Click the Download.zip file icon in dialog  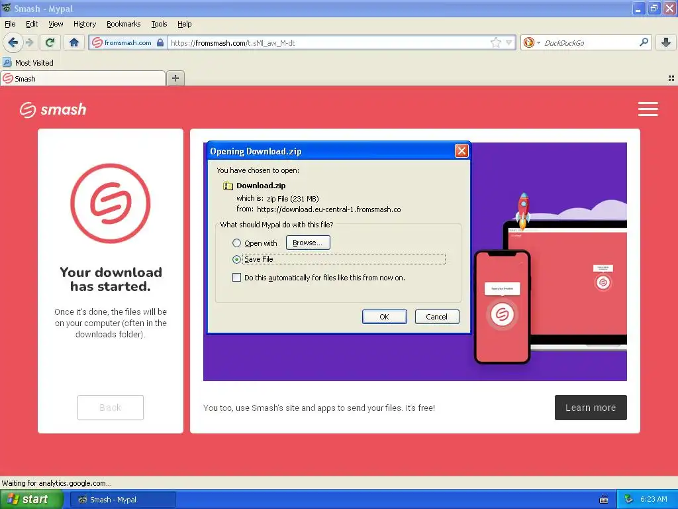228,186
